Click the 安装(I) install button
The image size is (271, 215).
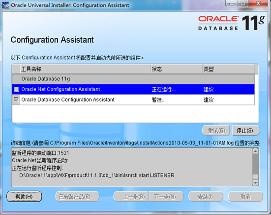coord(206,196)
